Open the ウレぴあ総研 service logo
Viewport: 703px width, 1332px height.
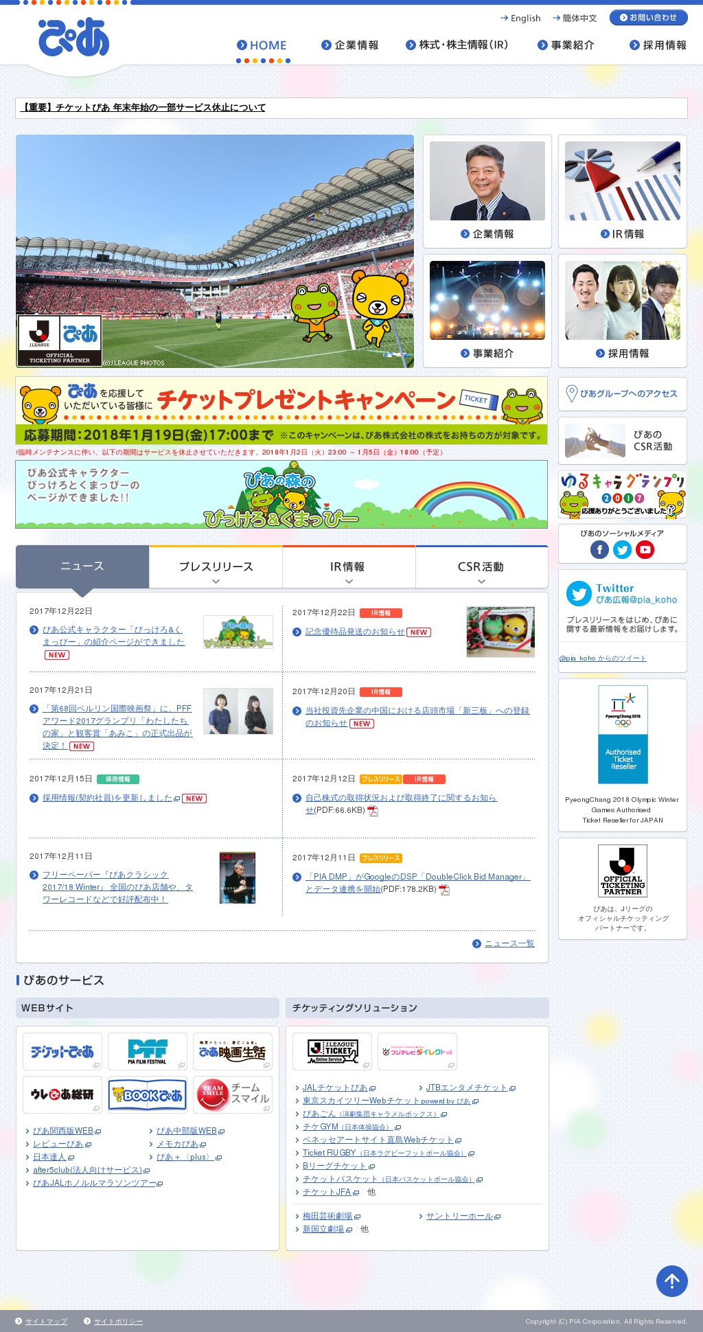coord(62,1094)
